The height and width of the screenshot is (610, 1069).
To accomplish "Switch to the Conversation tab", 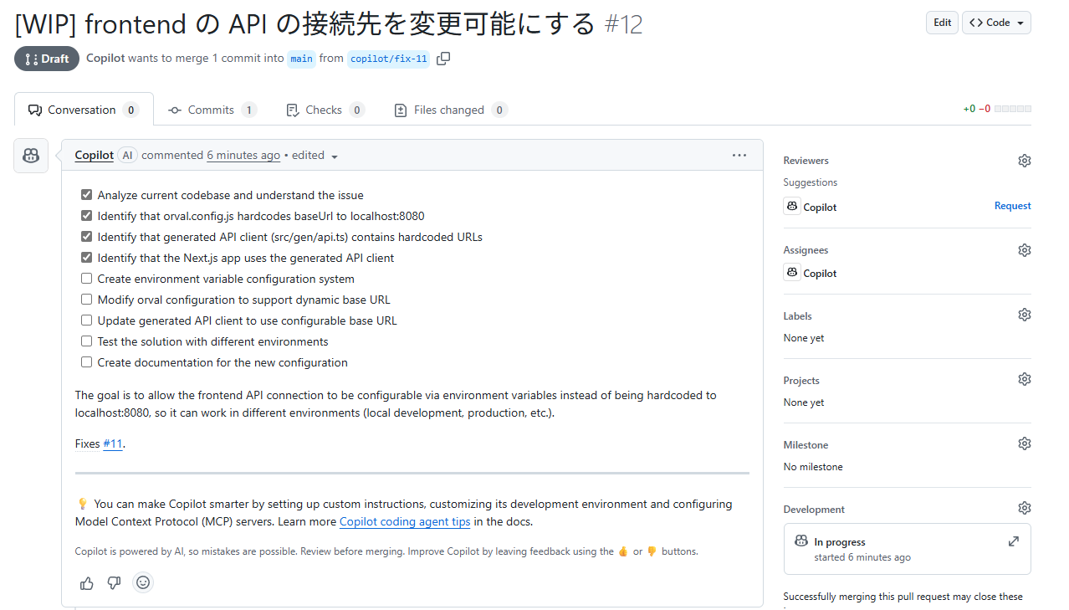I will point(84,110).
